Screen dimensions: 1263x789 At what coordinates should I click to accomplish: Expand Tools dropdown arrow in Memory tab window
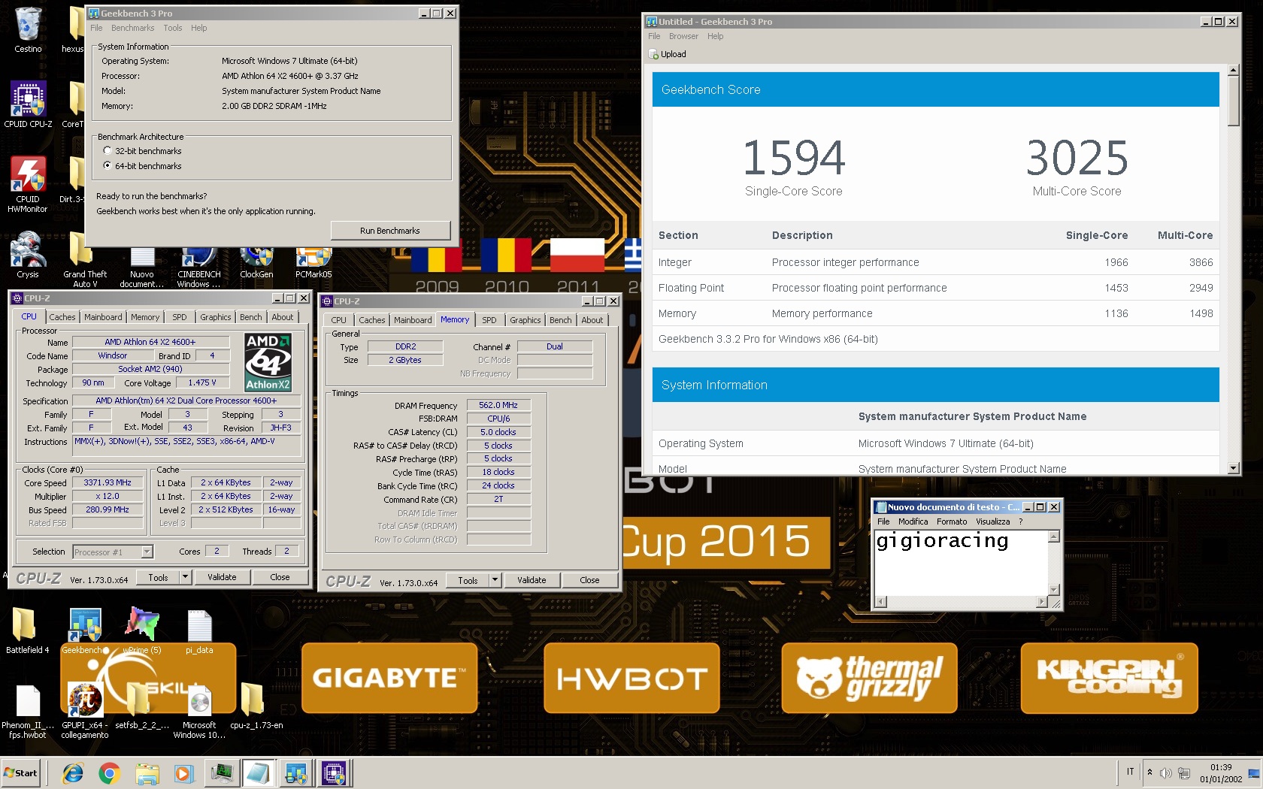[x=495, y=580]
